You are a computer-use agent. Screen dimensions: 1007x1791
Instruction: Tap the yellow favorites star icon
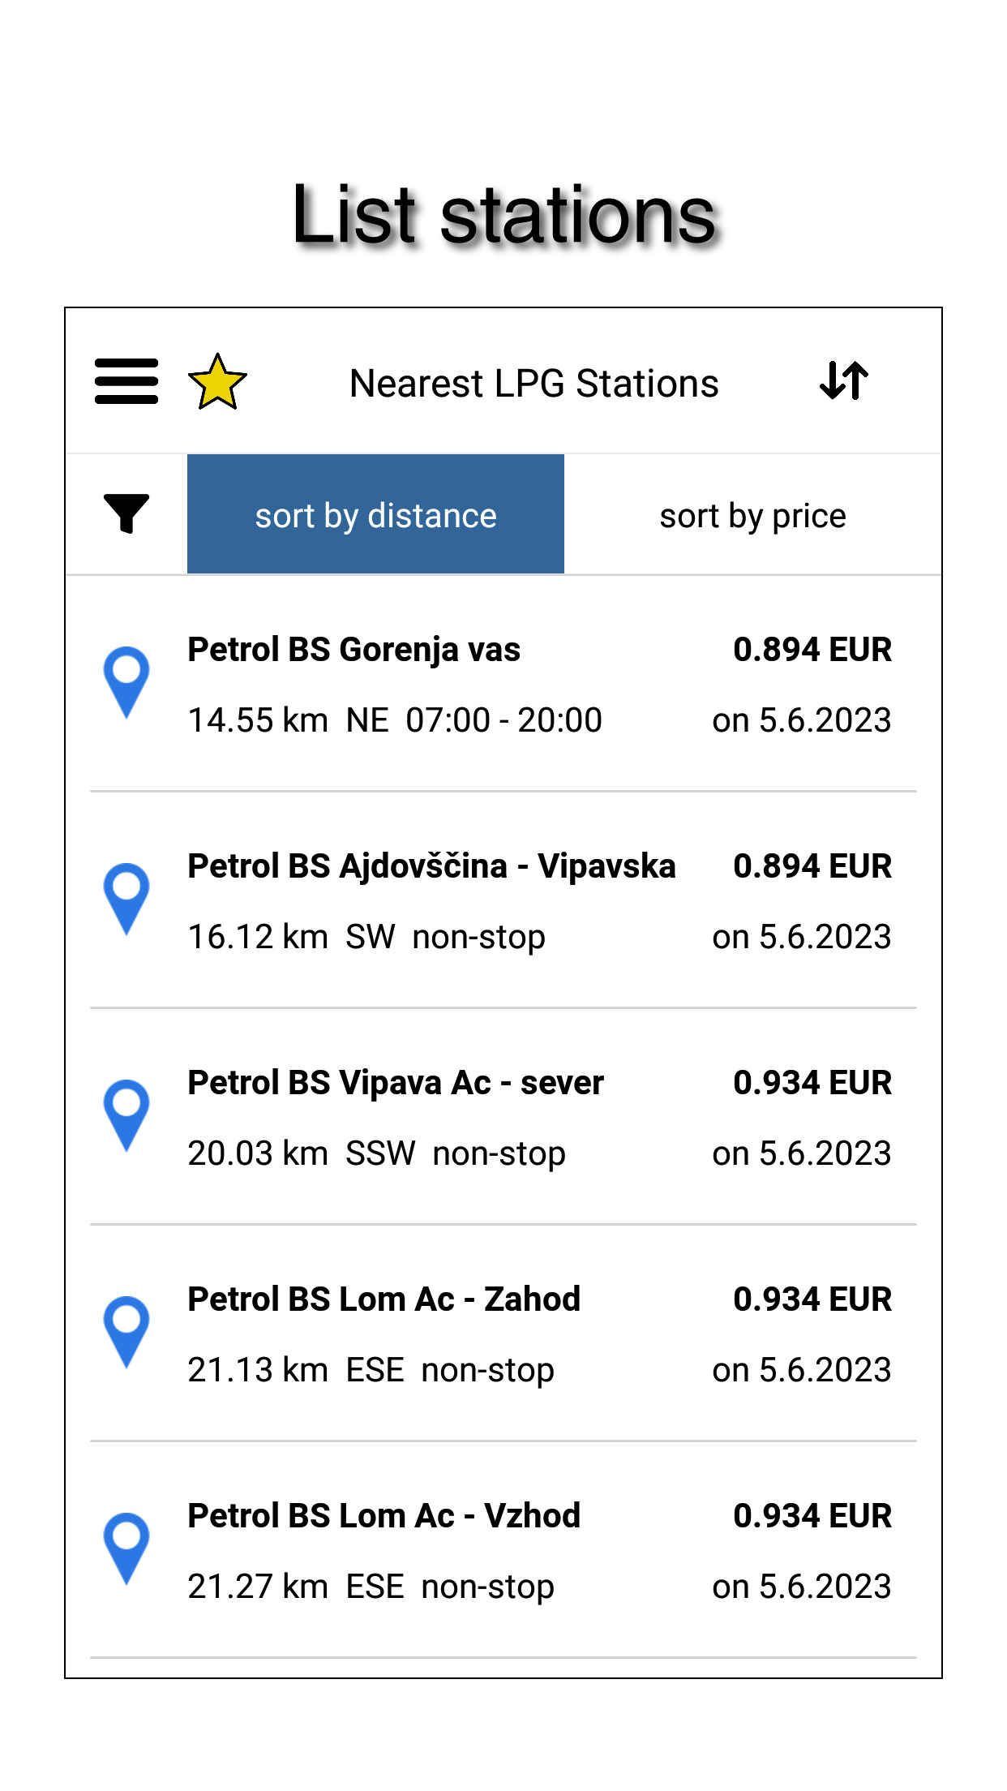point(217,382)
